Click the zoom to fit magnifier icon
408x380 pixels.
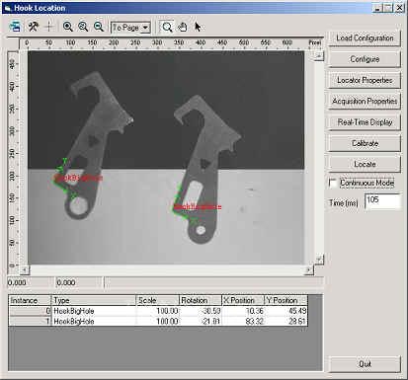click(x=83, y=27)
